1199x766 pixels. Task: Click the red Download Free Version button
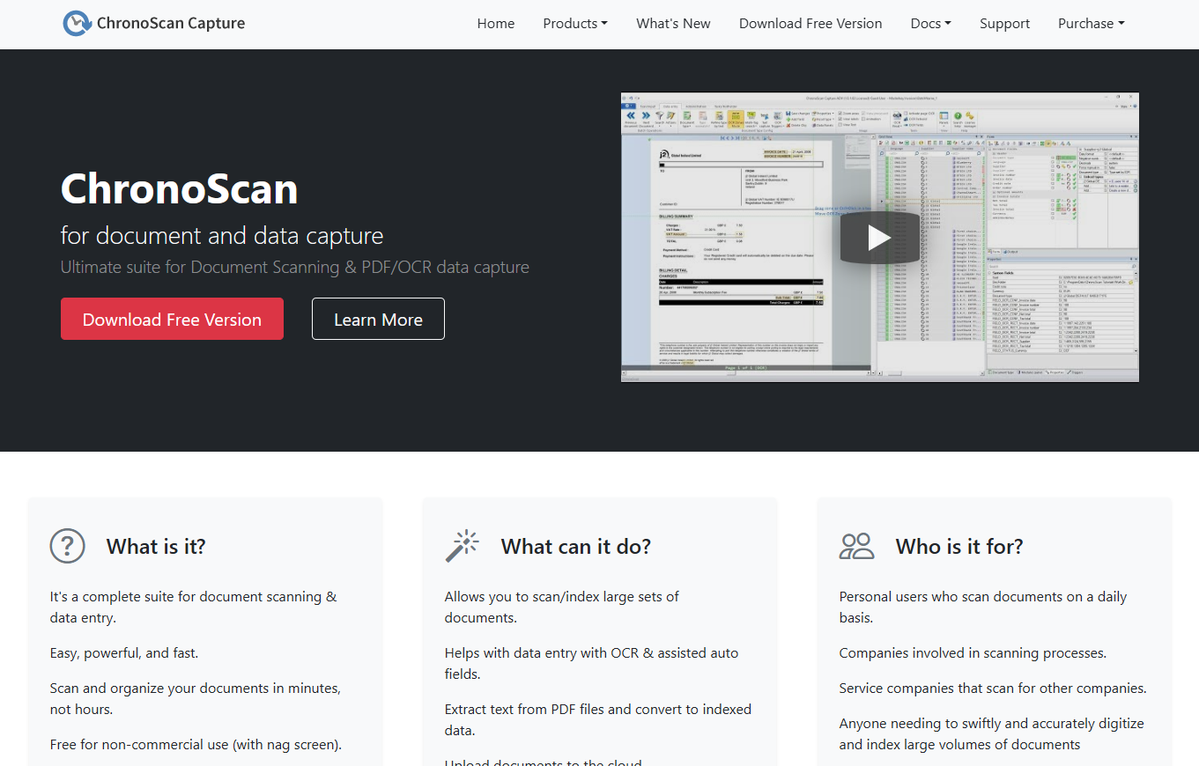click(x=172, y=319)
